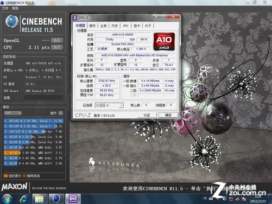Screen dimensions: 272x204
Task: Click the processor name field AMD A10-5800K
Action: point(123,34)
